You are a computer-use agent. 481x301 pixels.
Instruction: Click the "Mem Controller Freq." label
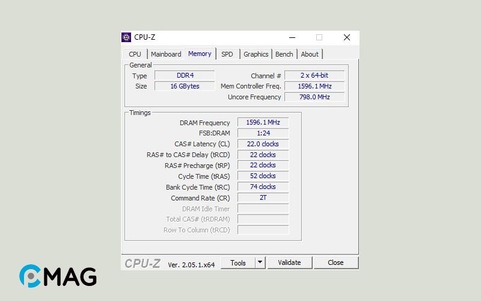251,86
